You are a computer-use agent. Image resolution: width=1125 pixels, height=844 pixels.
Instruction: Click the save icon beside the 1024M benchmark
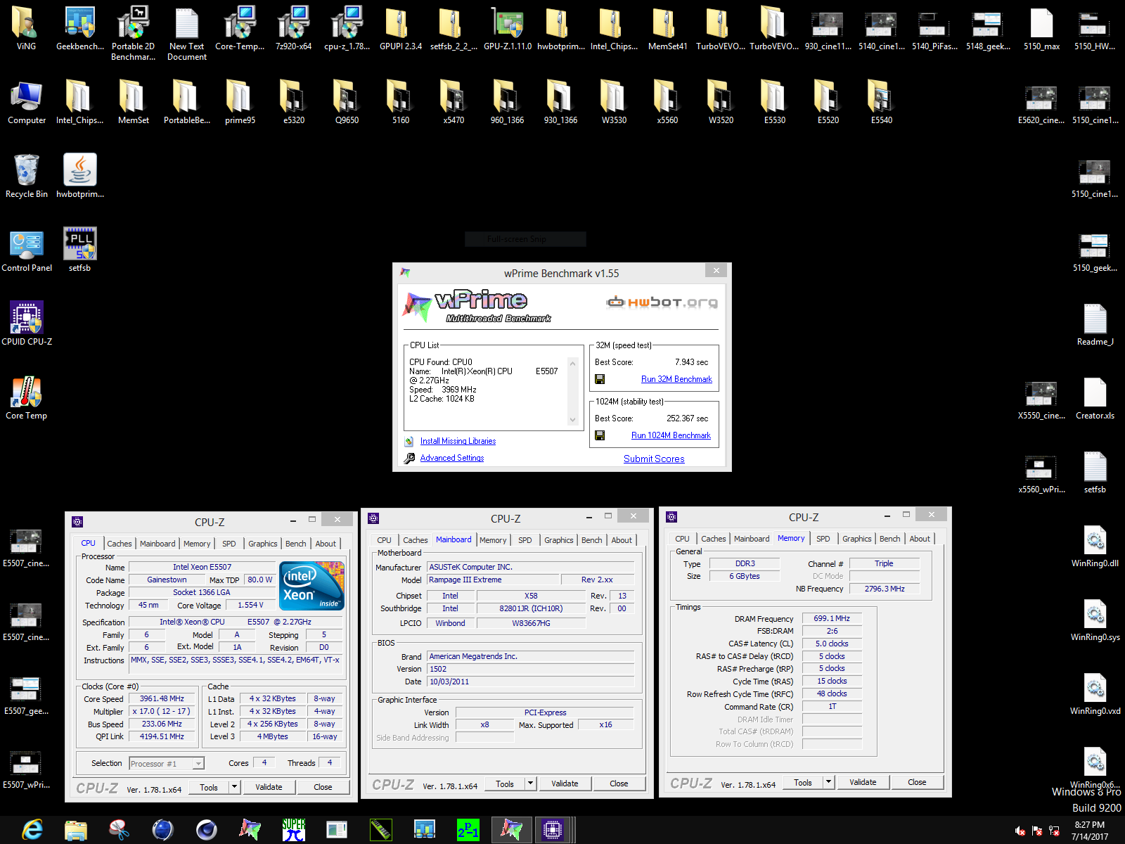coord(600,435)
